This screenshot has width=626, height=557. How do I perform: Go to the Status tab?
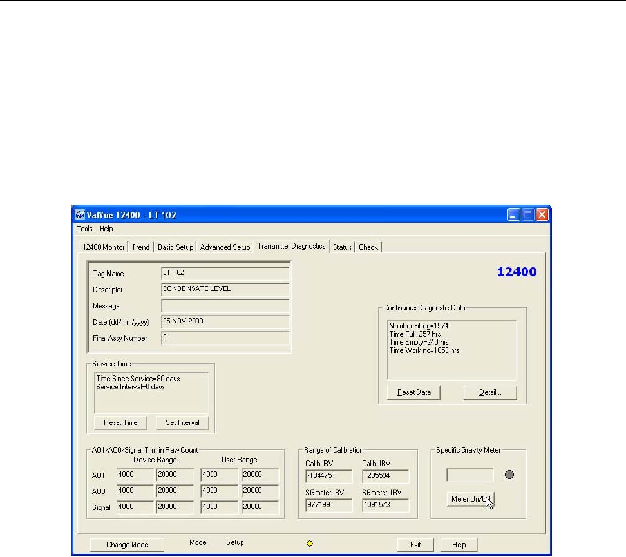[x=342, y=247]
